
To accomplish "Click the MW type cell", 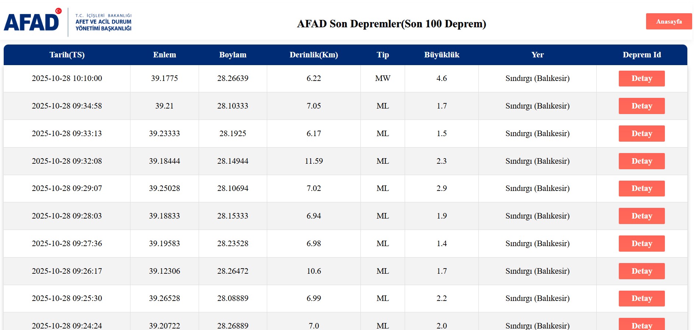I will tap(383, 78).
